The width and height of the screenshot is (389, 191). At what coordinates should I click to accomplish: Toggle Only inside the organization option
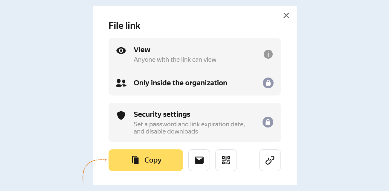(x=195, y=83)
